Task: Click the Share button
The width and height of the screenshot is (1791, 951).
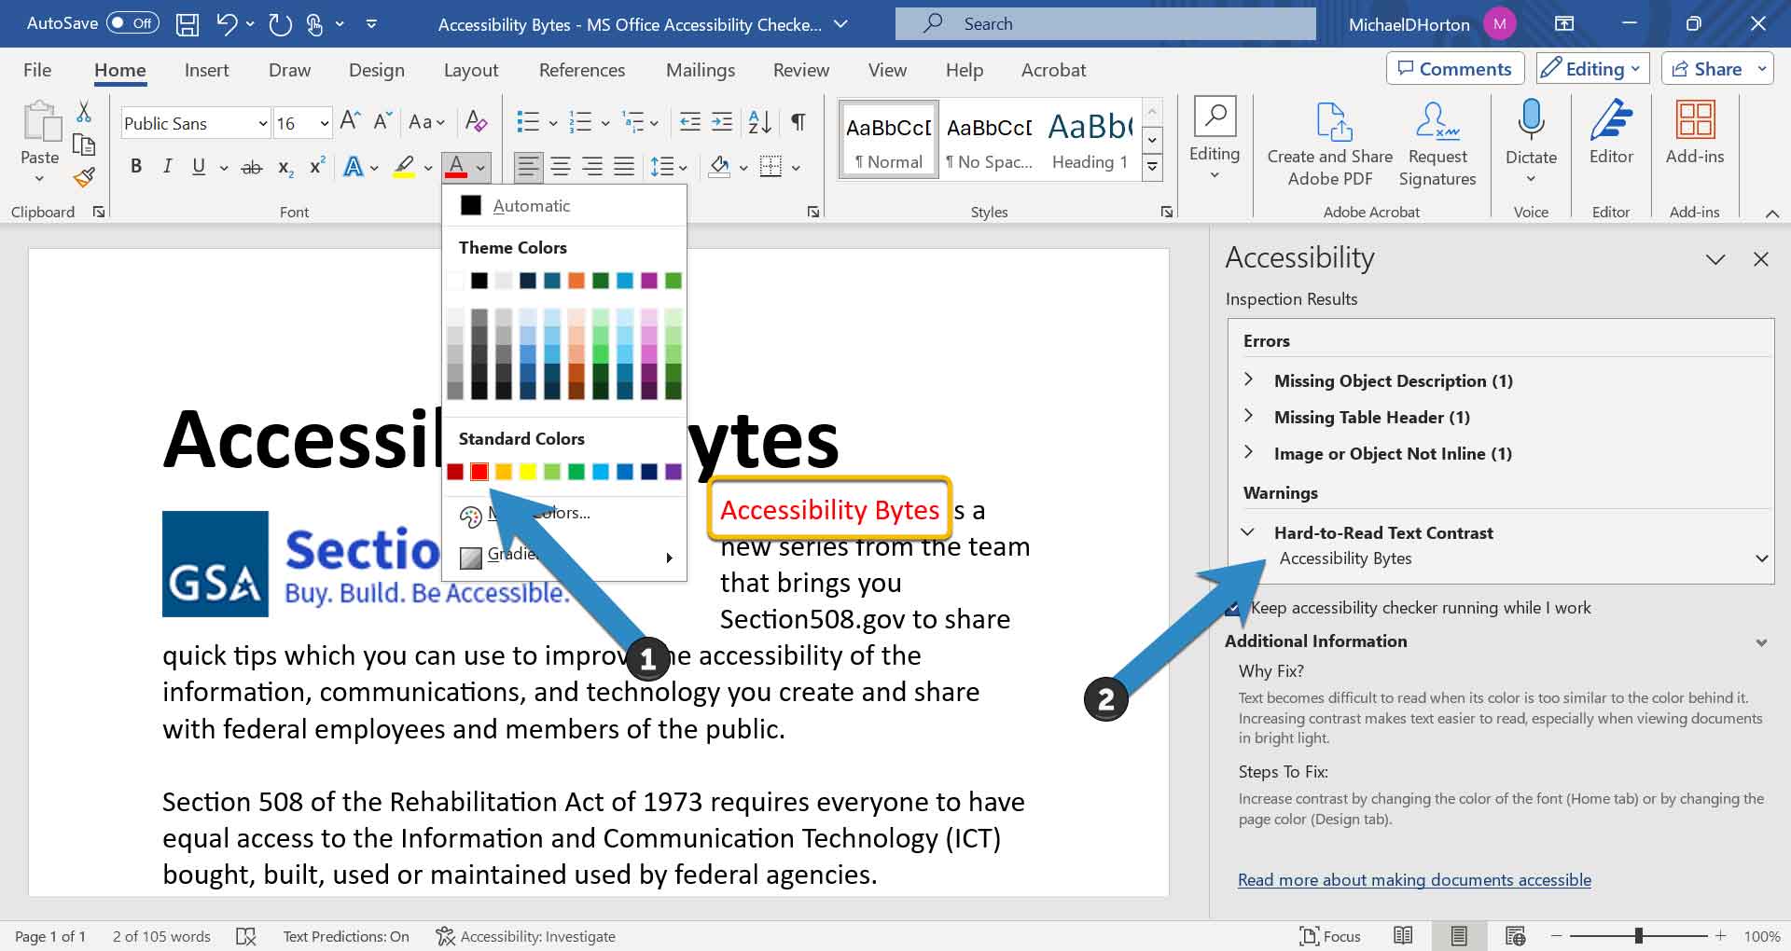Action: point(1706,69)
